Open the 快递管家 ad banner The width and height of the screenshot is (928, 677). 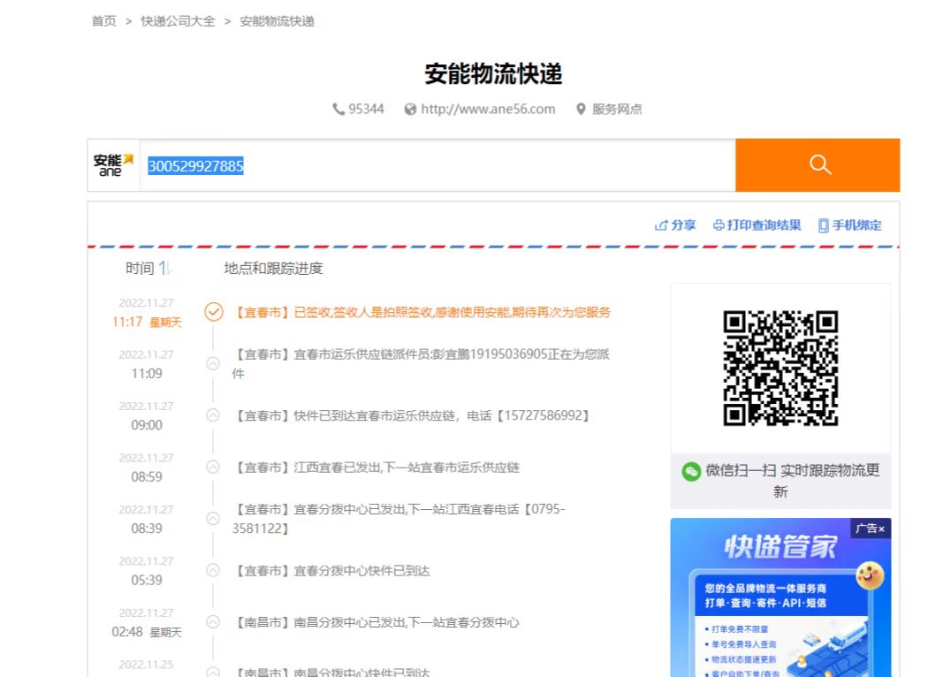click(x=780, y=597)
